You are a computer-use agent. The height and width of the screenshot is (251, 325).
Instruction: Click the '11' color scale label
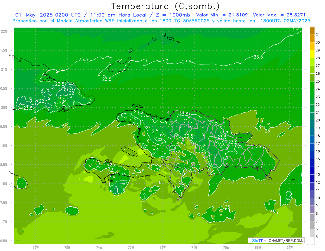318,190
